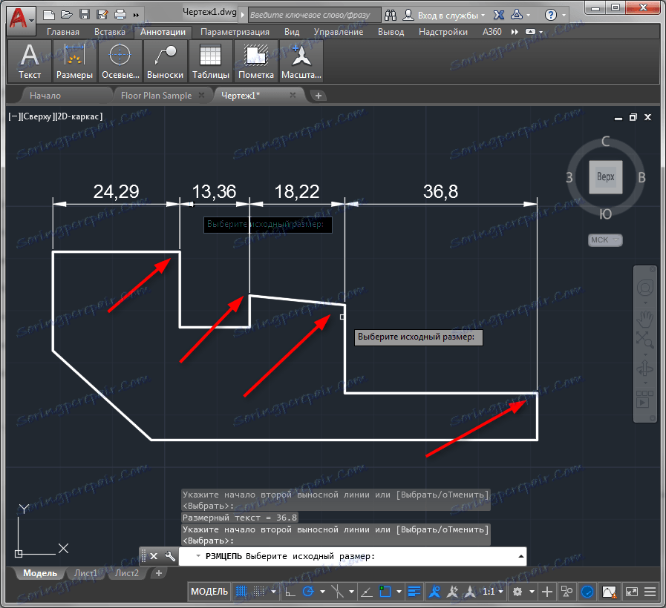Toggle Ortho mode in status bar
The width and height of the screenshot is (666, 608).
click(x=290, y=592)
